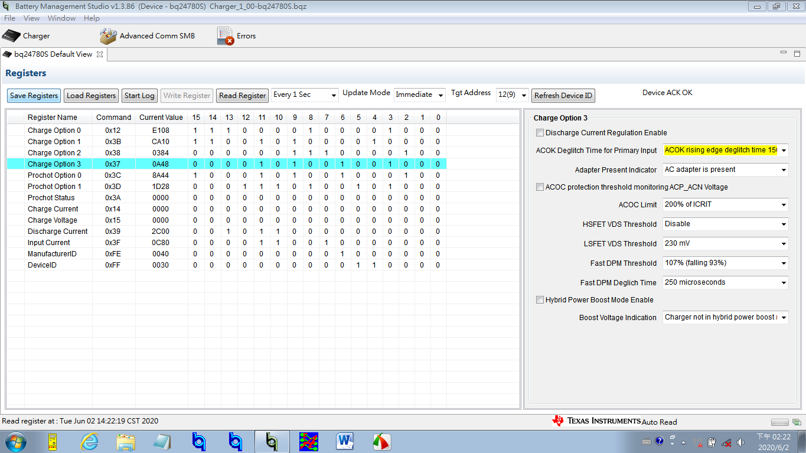Open the red-blue grid app on taskbar
The height and width of the screenshot is (453, 806).
[308, 441]
